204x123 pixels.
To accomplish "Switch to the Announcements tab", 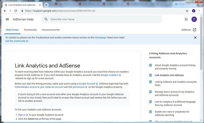I will click(x=51, y=30).
